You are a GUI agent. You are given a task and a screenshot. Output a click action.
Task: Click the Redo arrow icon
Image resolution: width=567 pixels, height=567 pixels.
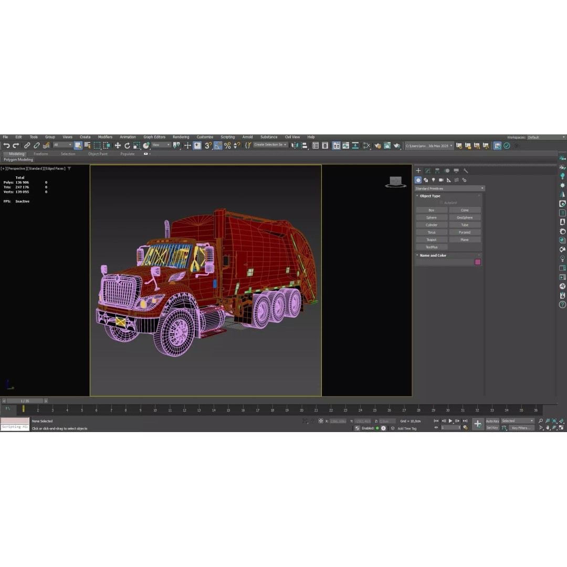point(16,145)
